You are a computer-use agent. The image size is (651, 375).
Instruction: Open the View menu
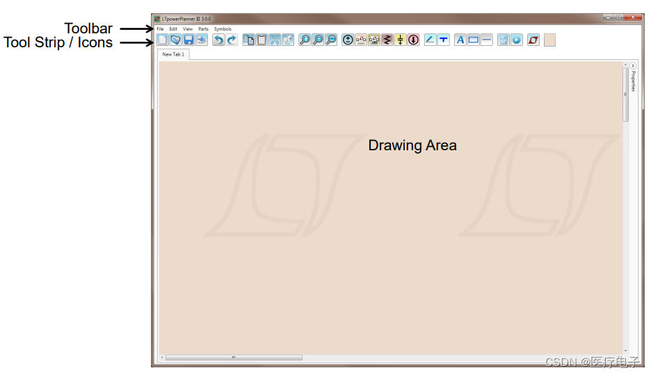188,29
